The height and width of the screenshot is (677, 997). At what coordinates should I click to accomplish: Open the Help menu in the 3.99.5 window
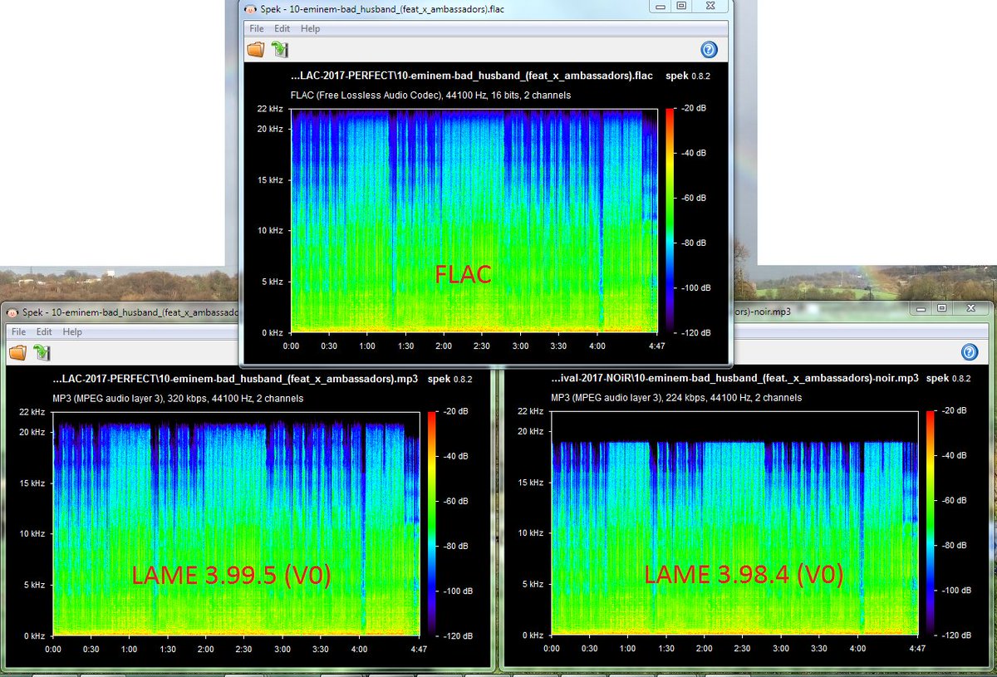(x=72, y=331)
